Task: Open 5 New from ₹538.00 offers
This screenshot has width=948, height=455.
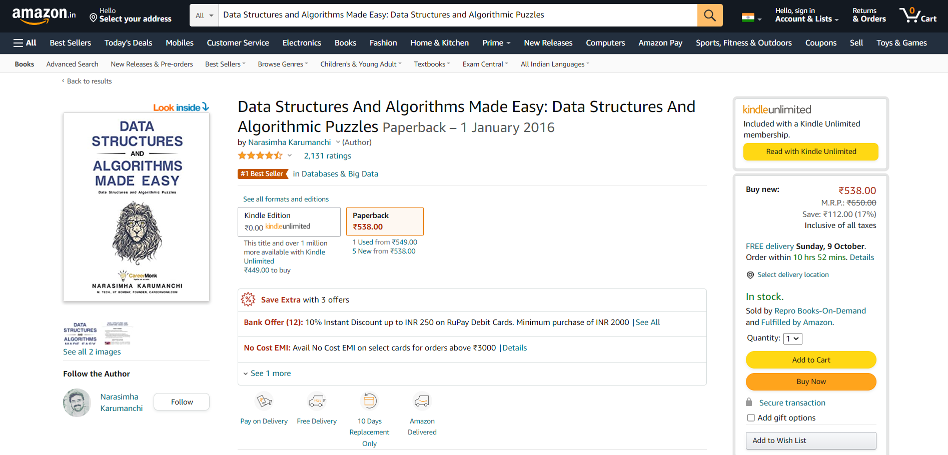Action: coord(384,251)
